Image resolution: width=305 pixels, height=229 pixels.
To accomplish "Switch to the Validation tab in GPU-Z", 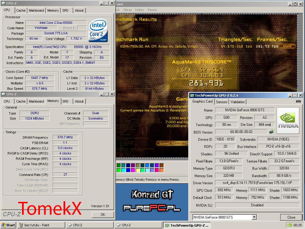I will click(x=237, y=102).
